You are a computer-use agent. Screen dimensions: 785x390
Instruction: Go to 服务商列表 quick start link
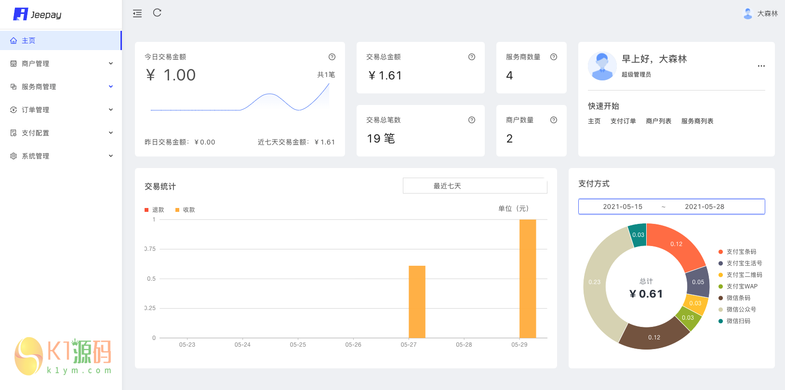pyautogui.click(x=697, y=121)
